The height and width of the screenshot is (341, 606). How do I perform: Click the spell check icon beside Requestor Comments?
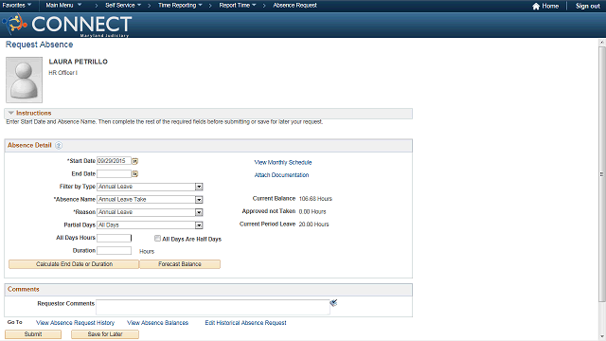(x=333, y=303)
